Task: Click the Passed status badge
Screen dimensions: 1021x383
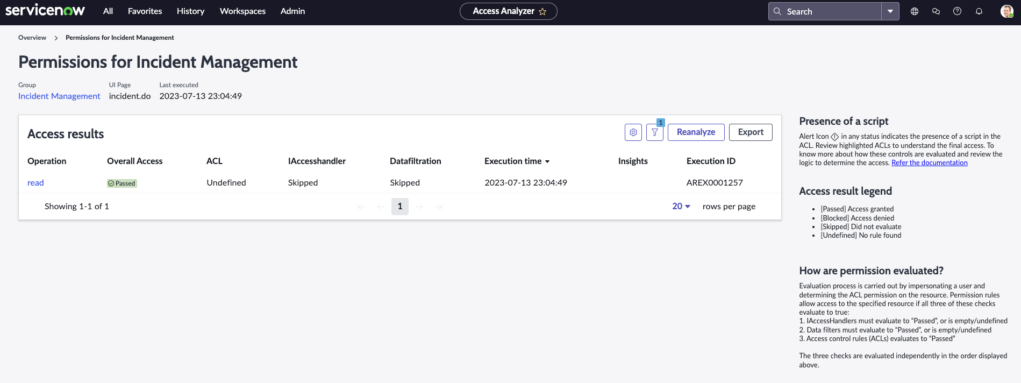Action: tap(122, 183)
